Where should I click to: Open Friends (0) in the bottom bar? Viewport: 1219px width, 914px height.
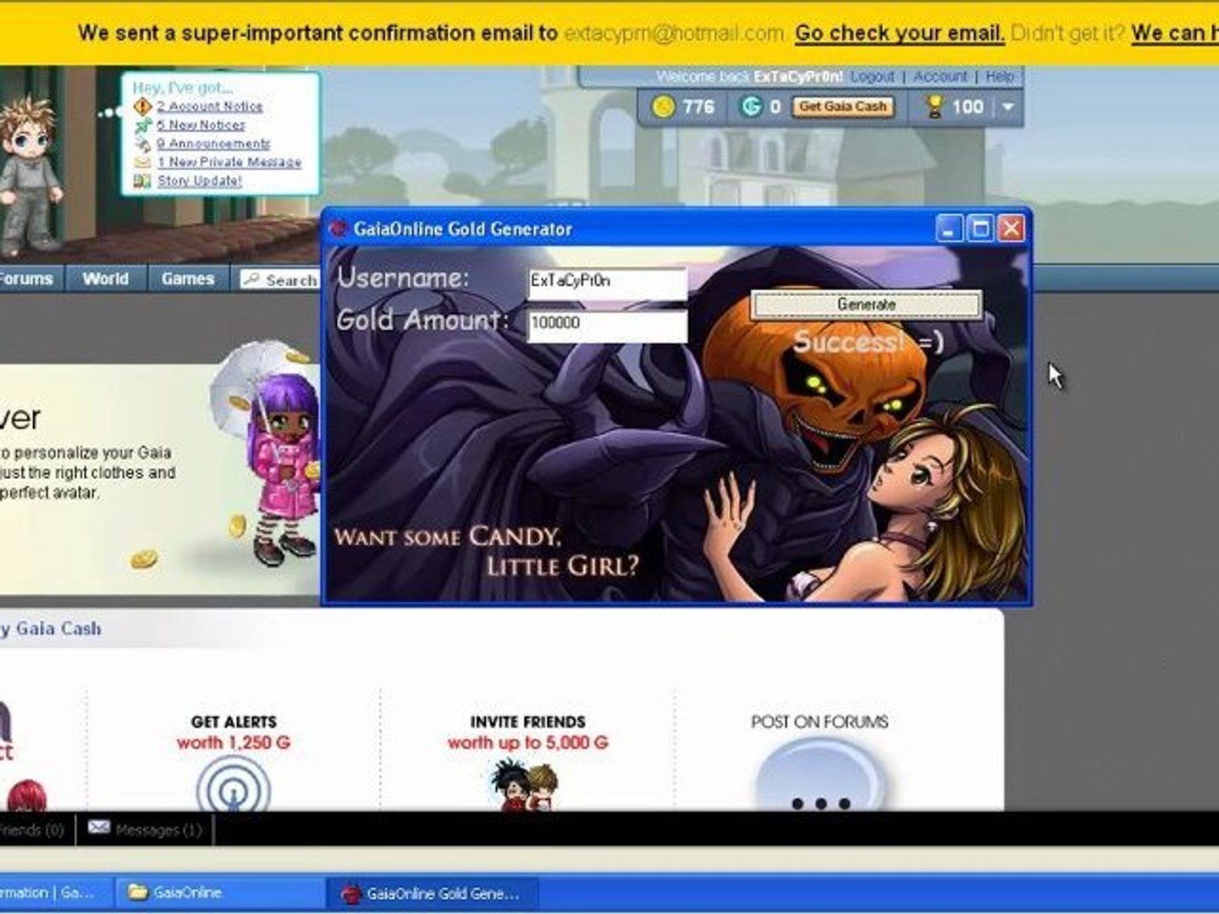coord(32,829)
